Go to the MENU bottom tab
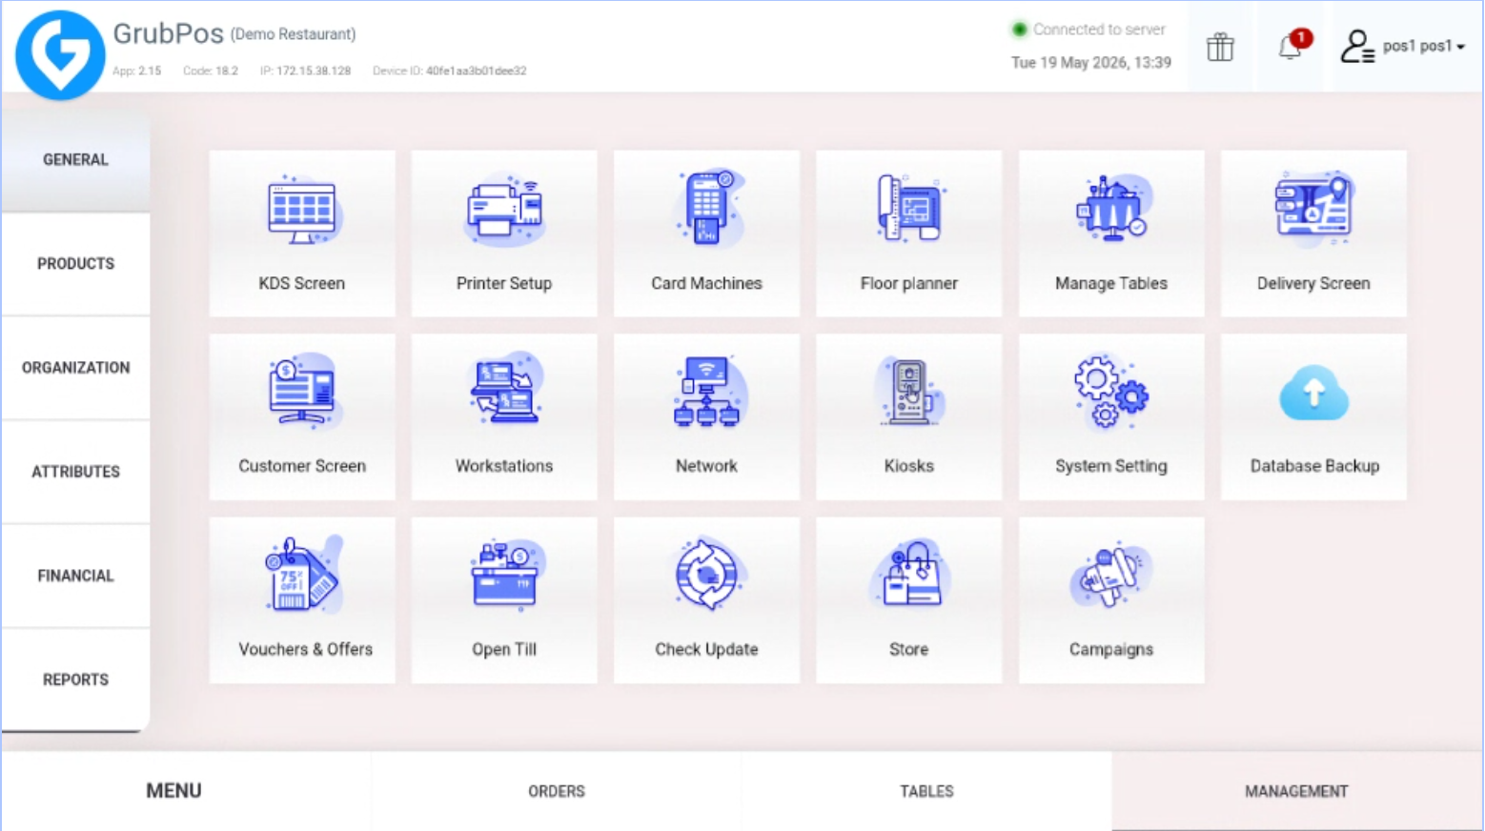 pyautogui.click(x=186, y=791)
